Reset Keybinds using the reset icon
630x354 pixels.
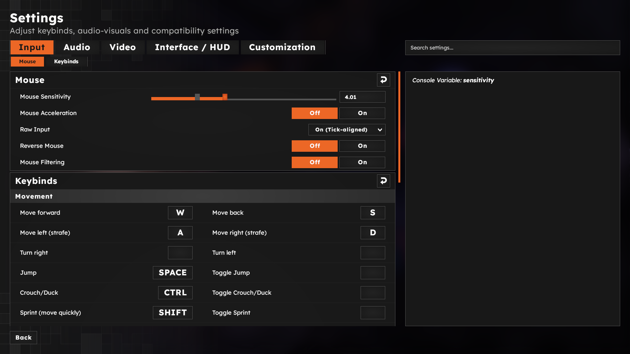click(x=383, y=181)
